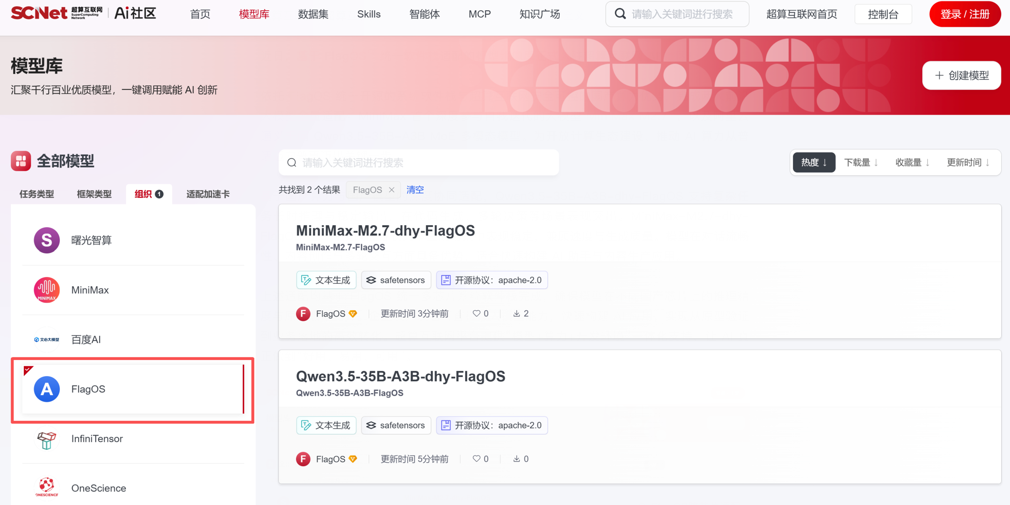Filter by 百度AI organization

133,340
